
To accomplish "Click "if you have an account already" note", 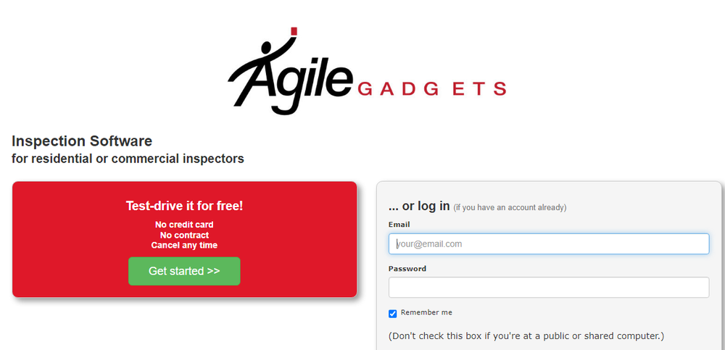I will click(x=510, y=207).
